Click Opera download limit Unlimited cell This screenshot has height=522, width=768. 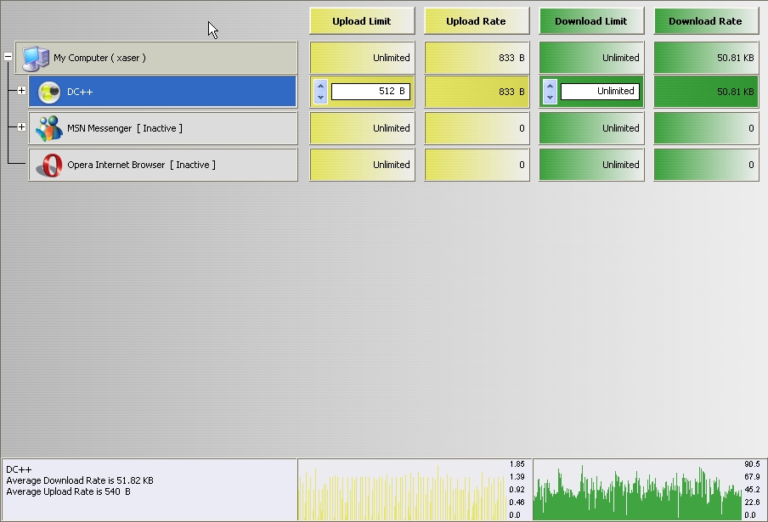(591, 165)
